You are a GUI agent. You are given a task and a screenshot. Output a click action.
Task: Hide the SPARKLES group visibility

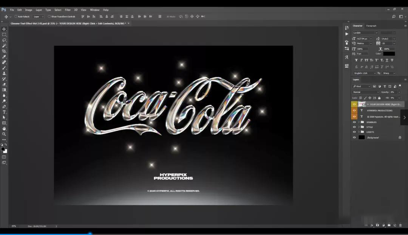354,122
